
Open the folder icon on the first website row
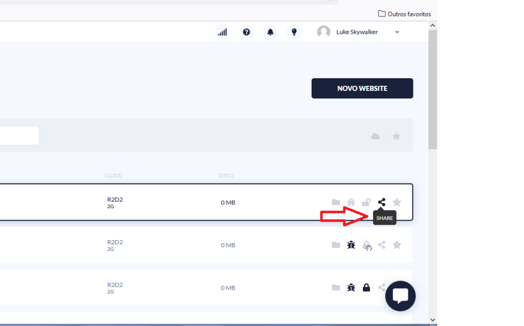[x=336, y=202]
